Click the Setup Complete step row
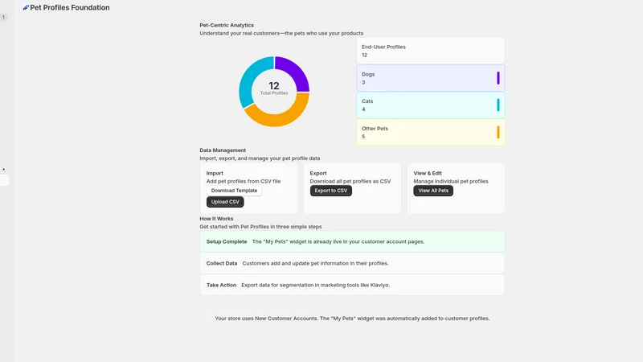 (x=352, y=242)
